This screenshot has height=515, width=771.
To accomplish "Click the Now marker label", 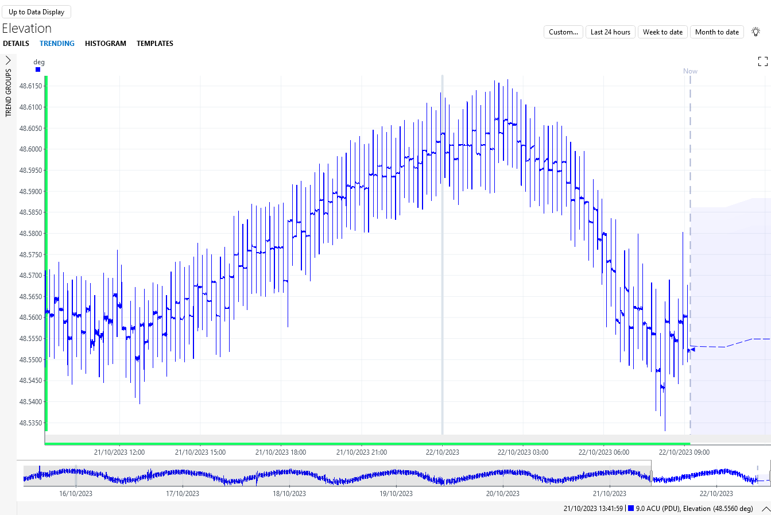I will click(x=690, y=71).
